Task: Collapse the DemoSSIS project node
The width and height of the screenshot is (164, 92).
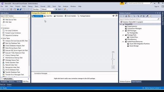Action: 121,24
